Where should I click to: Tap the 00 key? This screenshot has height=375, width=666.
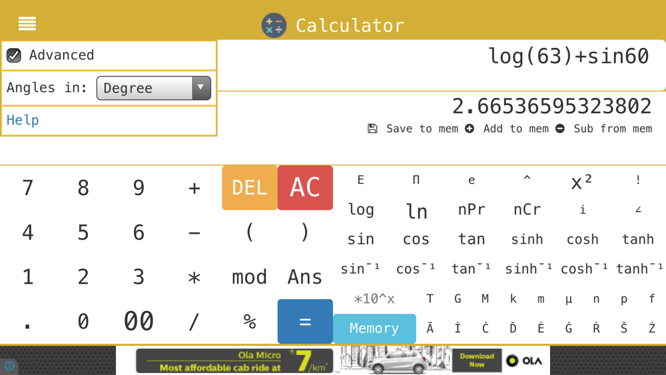click(139, 321)
